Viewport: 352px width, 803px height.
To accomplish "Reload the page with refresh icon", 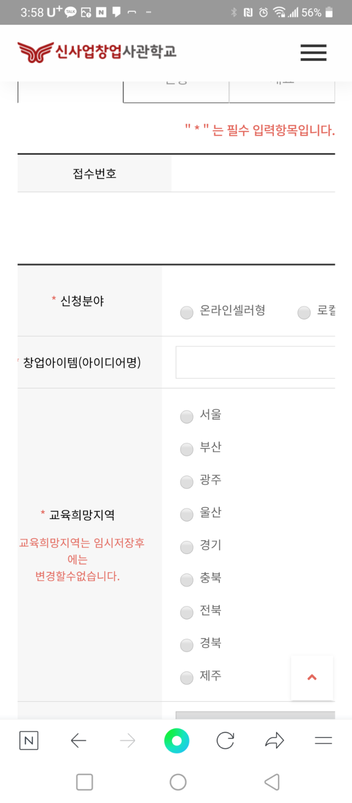I will coord(226,740).
